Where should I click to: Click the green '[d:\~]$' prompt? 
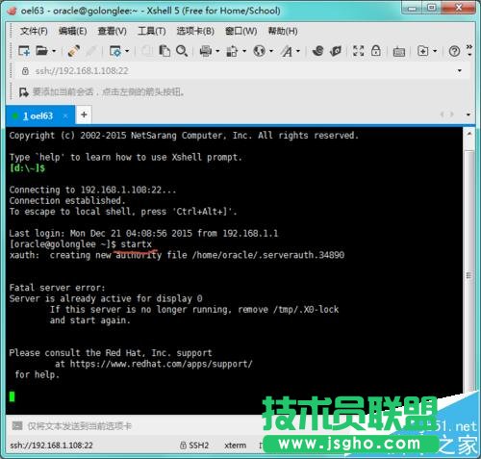click(x=28, y=167)
